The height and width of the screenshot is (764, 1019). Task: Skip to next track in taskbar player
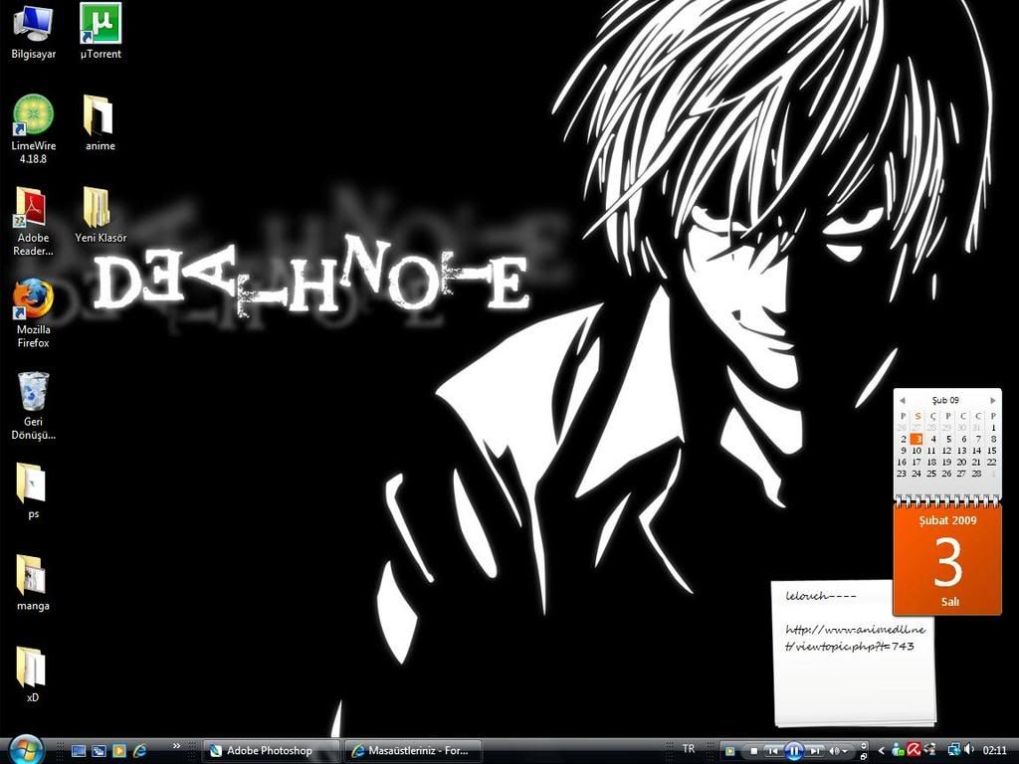pyautogui.click(x=815, y=751)
